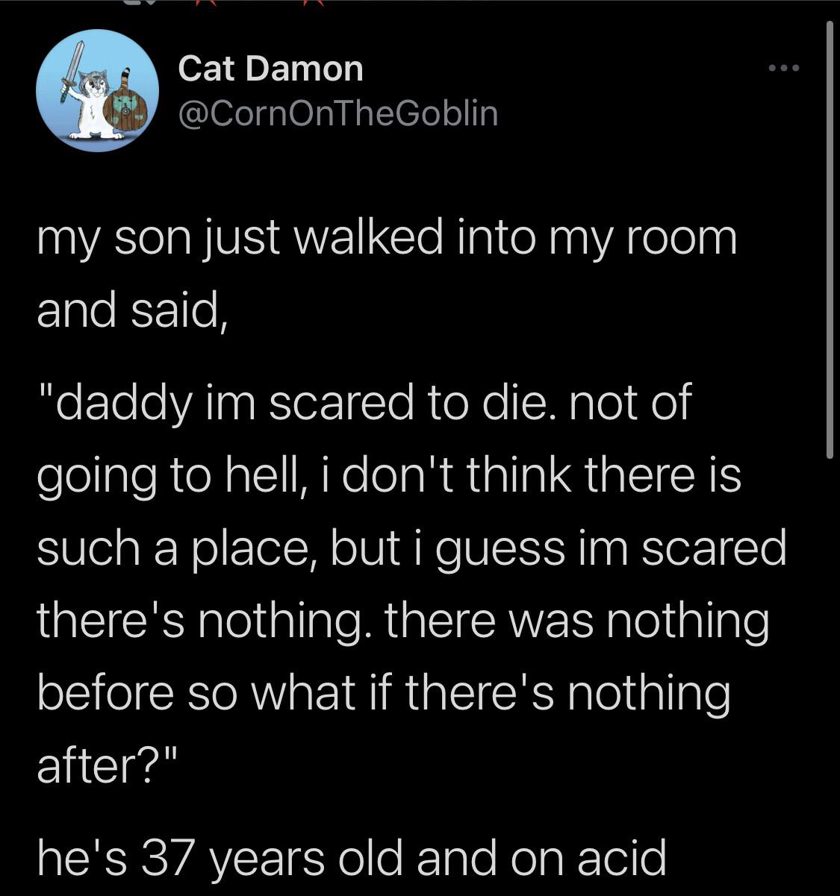
Task: Open Cat Damon's profile via display name
Action: pyautogui.click(x=270, y=69)
